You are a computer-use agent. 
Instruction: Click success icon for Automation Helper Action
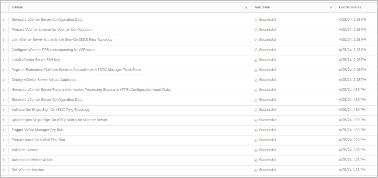pos(256,160)
